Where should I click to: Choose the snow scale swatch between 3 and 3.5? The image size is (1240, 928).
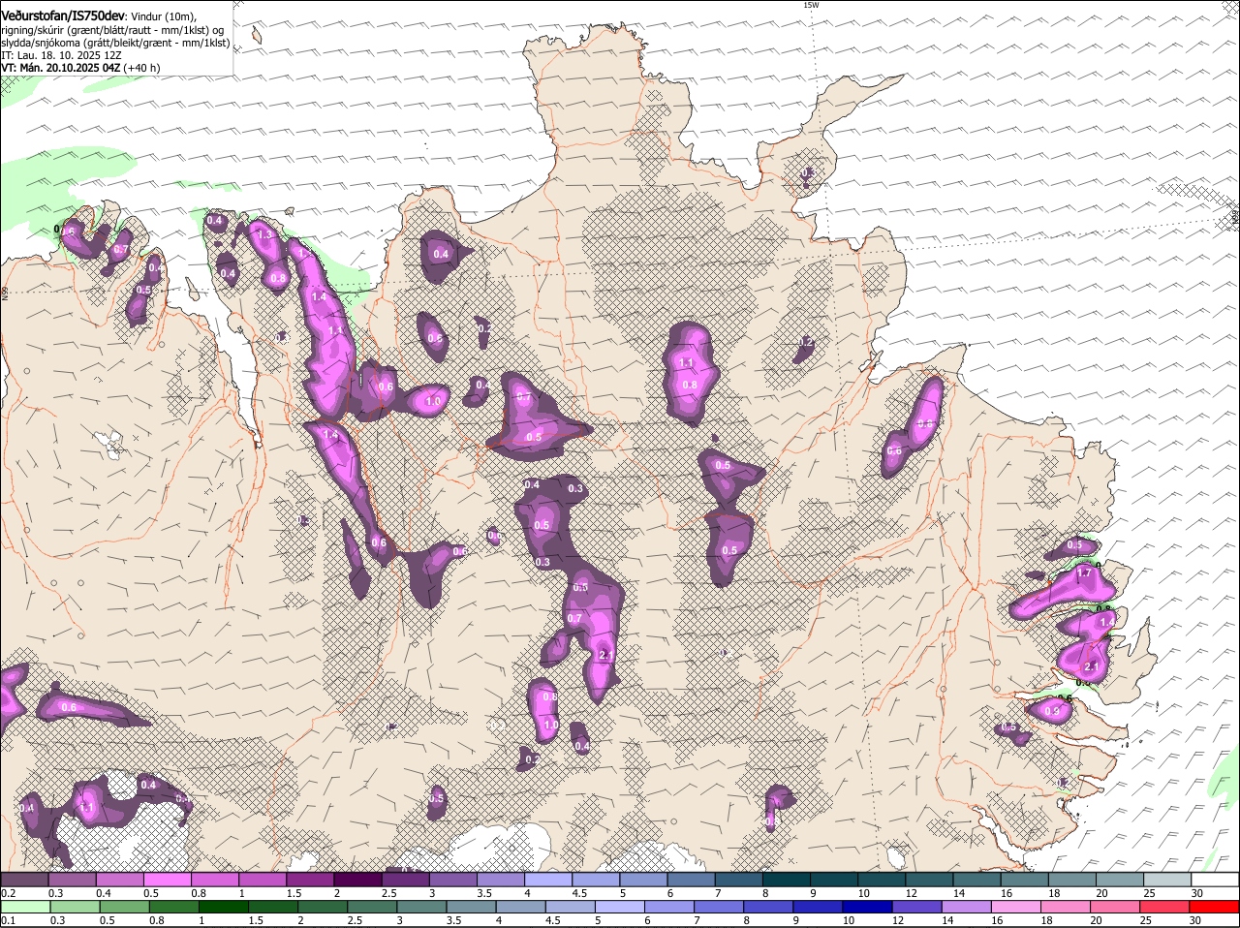pyautogui.click(x=453, y=880)
